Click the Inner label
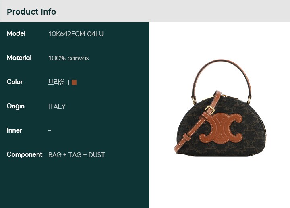 point(14,131)
